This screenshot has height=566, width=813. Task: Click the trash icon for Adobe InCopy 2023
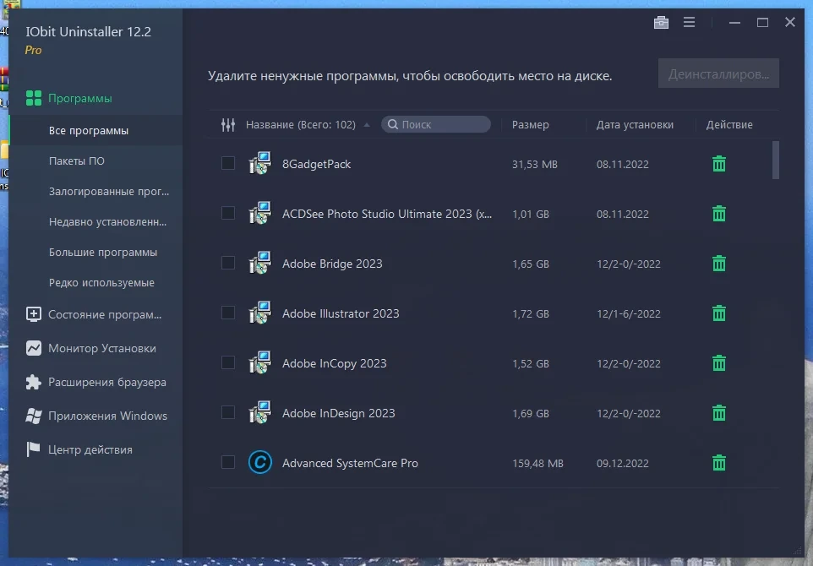point(718,362)
